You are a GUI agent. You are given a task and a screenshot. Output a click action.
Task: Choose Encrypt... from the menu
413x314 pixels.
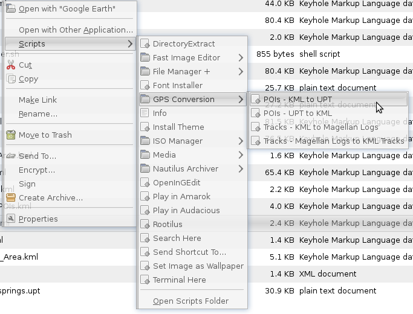coord(70,170)
